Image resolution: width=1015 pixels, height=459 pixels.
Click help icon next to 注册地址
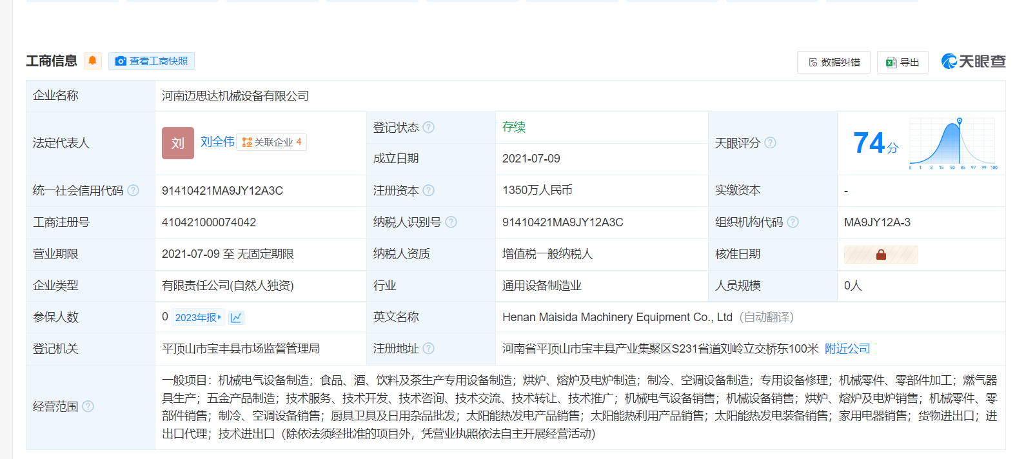click(428, 348)
